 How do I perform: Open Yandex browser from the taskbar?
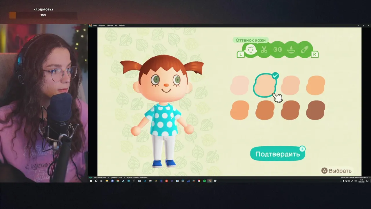point(166,181)
